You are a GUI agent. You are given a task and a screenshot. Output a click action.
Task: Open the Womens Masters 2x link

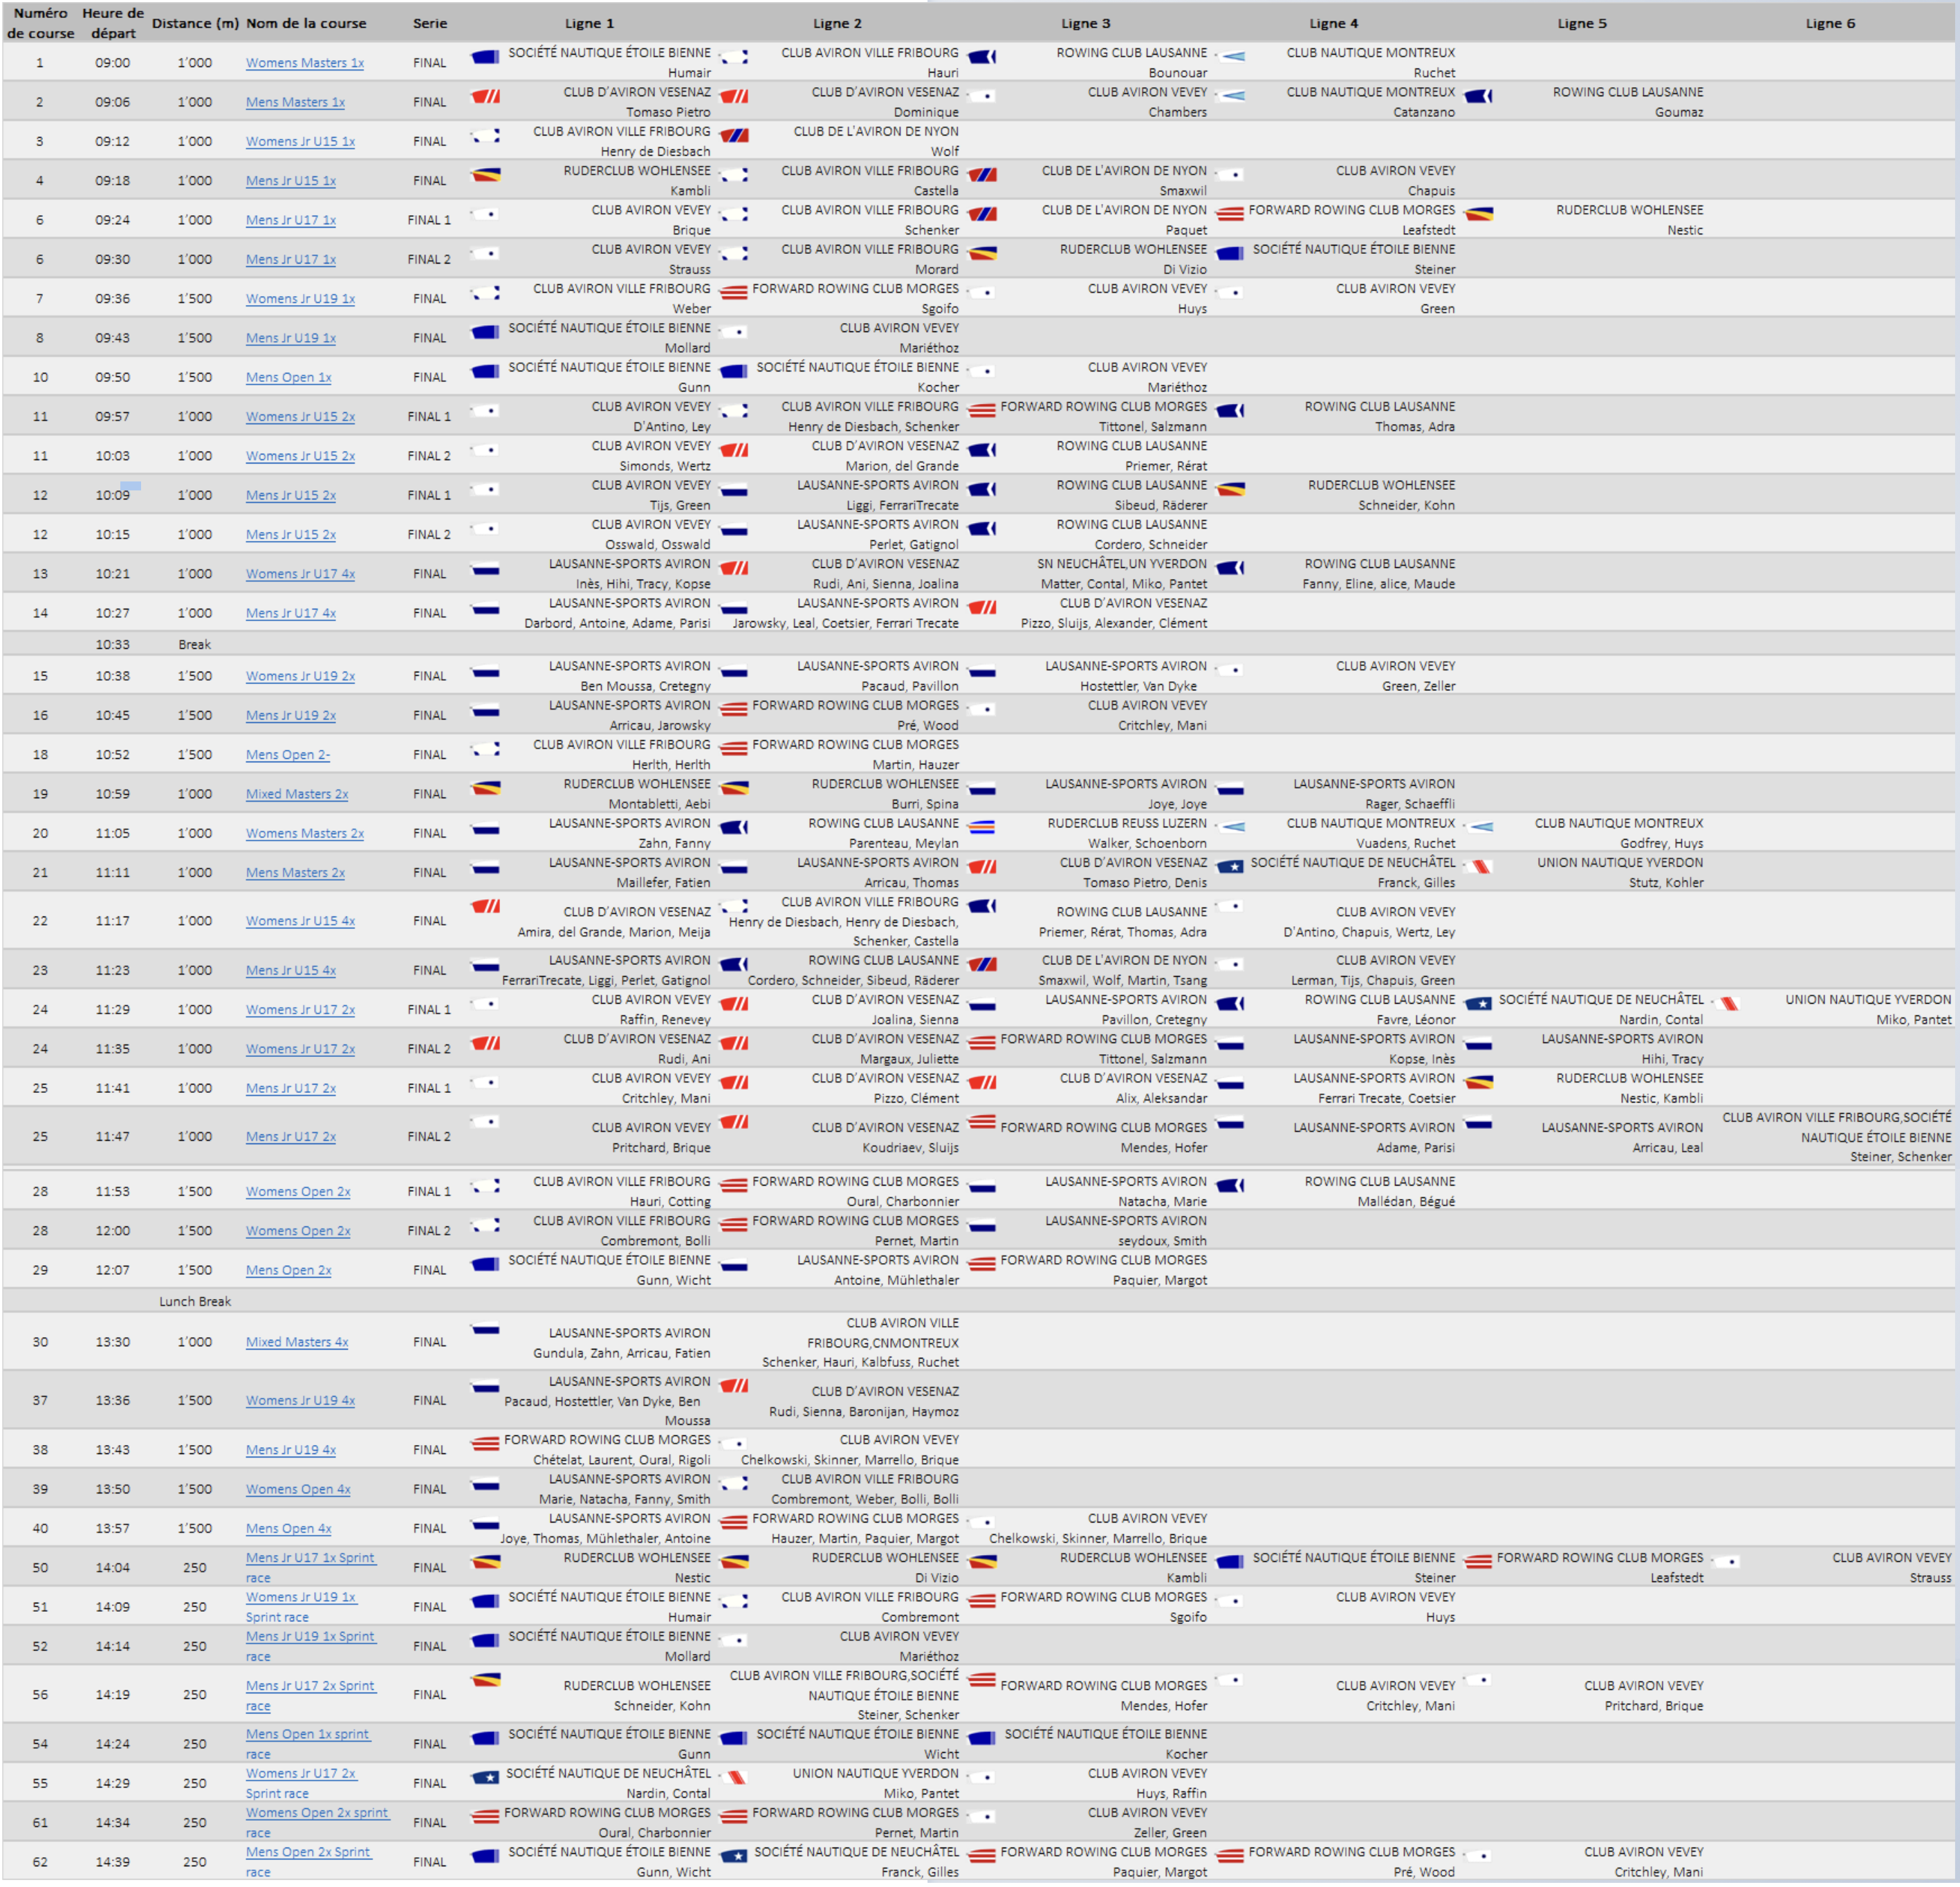point(305,833)
